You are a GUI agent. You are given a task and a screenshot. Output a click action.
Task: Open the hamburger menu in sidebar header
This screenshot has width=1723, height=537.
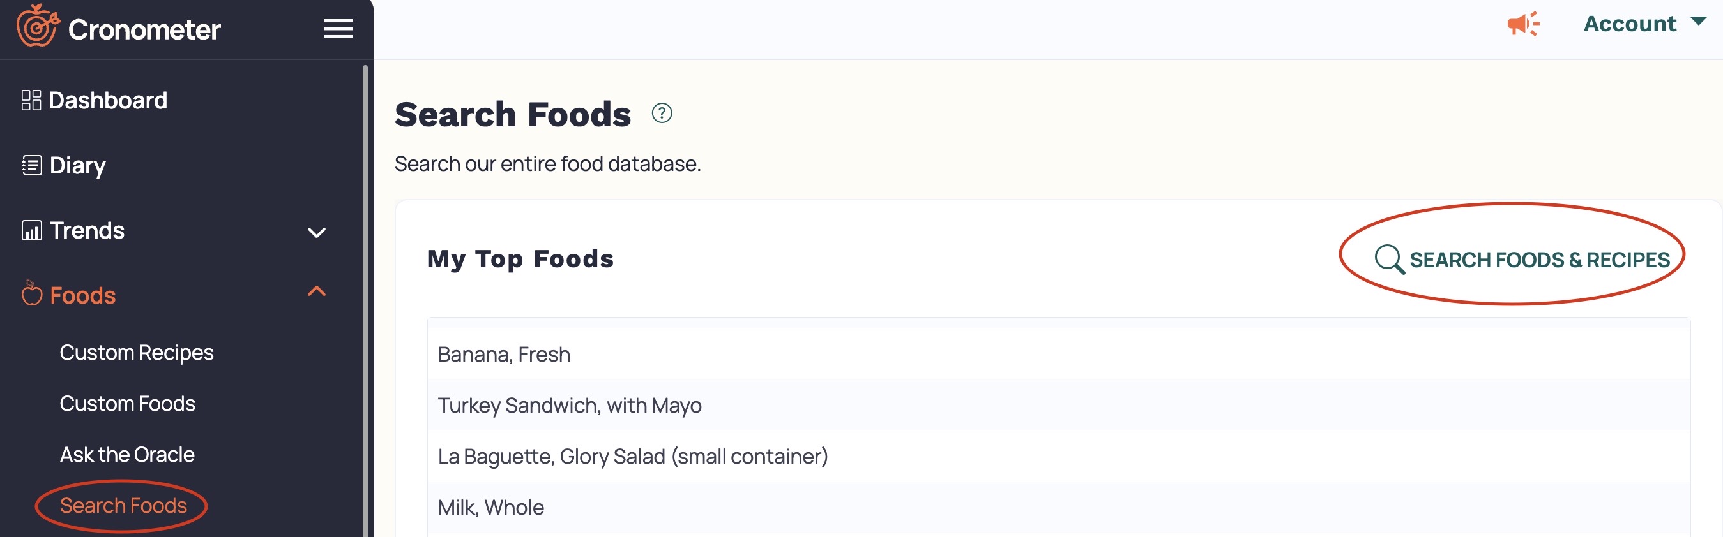pos(338,28)
